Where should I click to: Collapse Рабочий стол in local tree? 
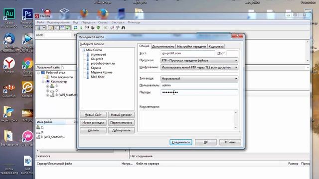click(x=38, y=73)
